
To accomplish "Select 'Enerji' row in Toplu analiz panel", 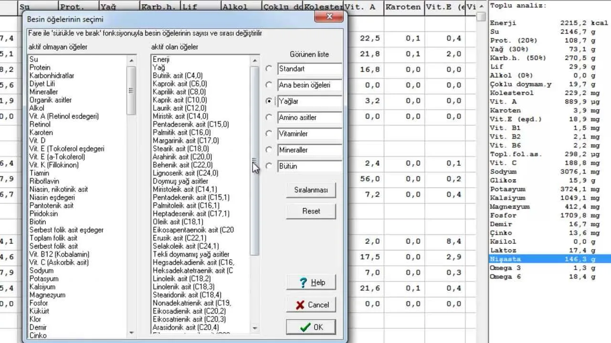I will pos(550,23).
